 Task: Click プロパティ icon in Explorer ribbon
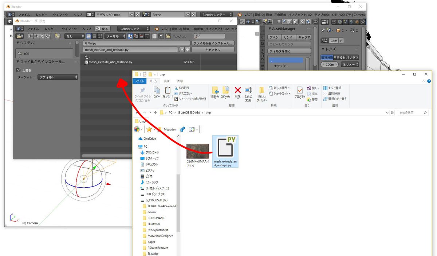click(300, 92)
